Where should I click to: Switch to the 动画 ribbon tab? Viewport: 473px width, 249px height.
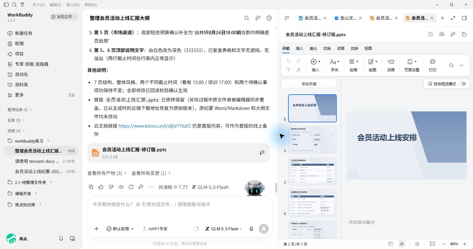click(x=341, y=48)
